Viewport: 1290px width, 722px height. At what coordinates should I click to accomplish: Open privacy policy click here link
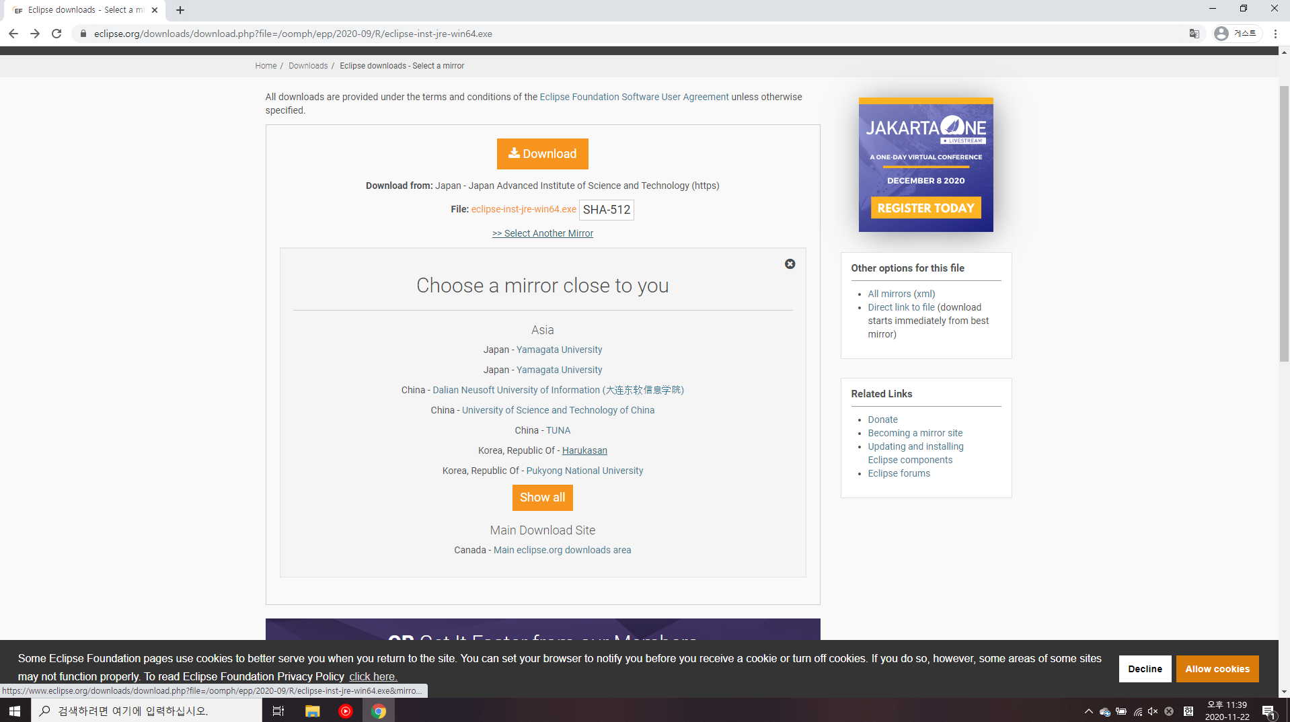point(373,676)
